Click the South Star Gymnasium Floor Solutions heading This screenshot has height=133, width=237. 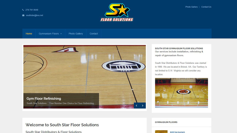(179, 48)
